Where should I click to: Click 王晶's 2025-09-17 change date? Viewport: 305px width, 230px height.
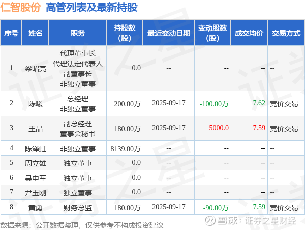[x=169, y=128]
